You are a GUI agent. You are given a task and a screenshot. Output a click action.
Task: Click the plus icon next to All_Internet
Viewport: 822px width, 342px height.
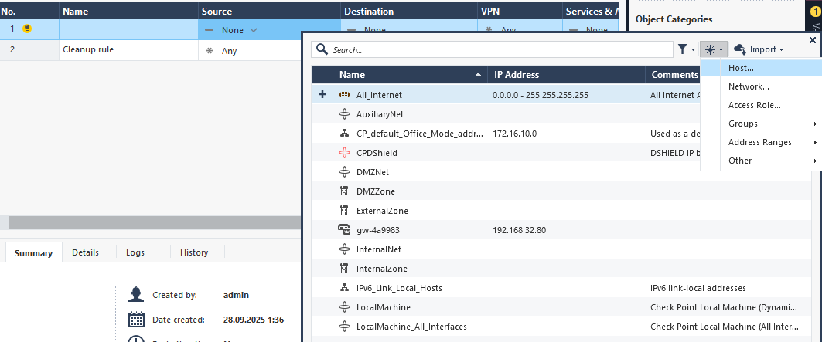click(x=322, y=94)
